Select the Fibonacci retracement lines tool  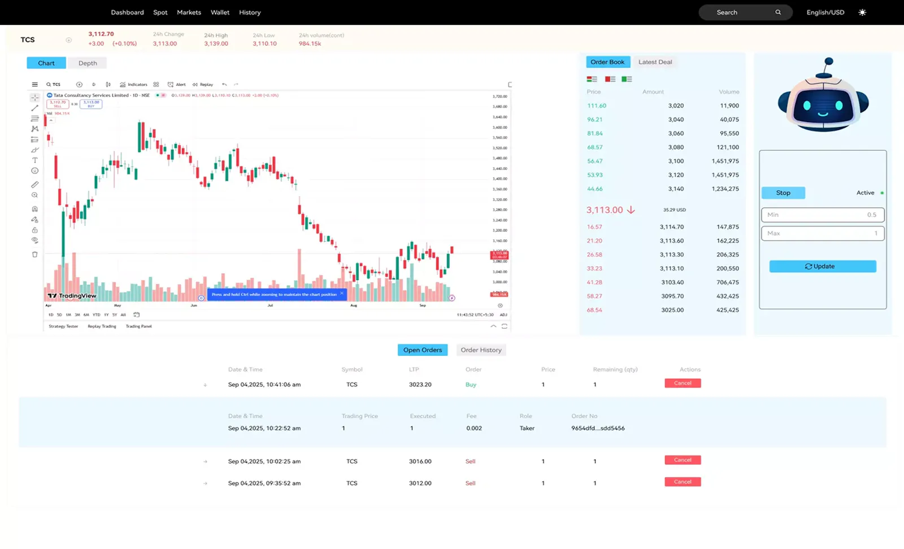(34, 119)
